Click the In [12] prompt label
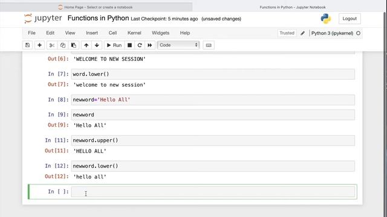Viewport: 387px width, 217px height. point(57,166)
